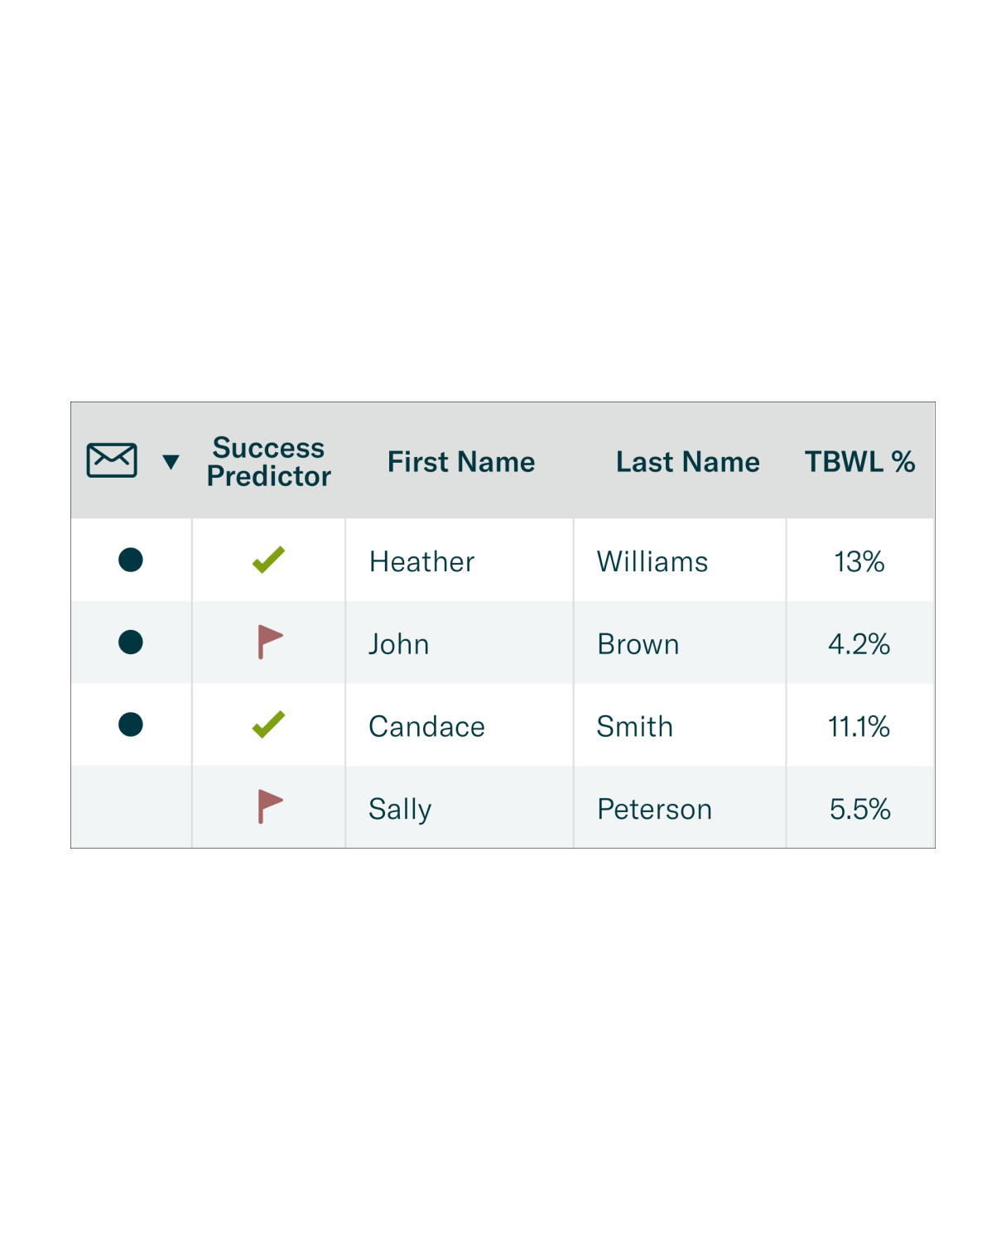Open the dropdown arrow next to envelope
Viewport: 1006px width, 1246px height.
pos(171,462)
